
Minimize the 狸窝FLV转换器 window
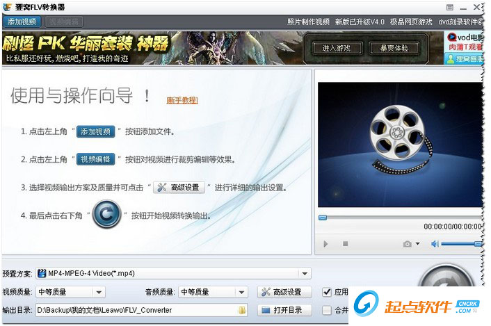coord(463,8)
